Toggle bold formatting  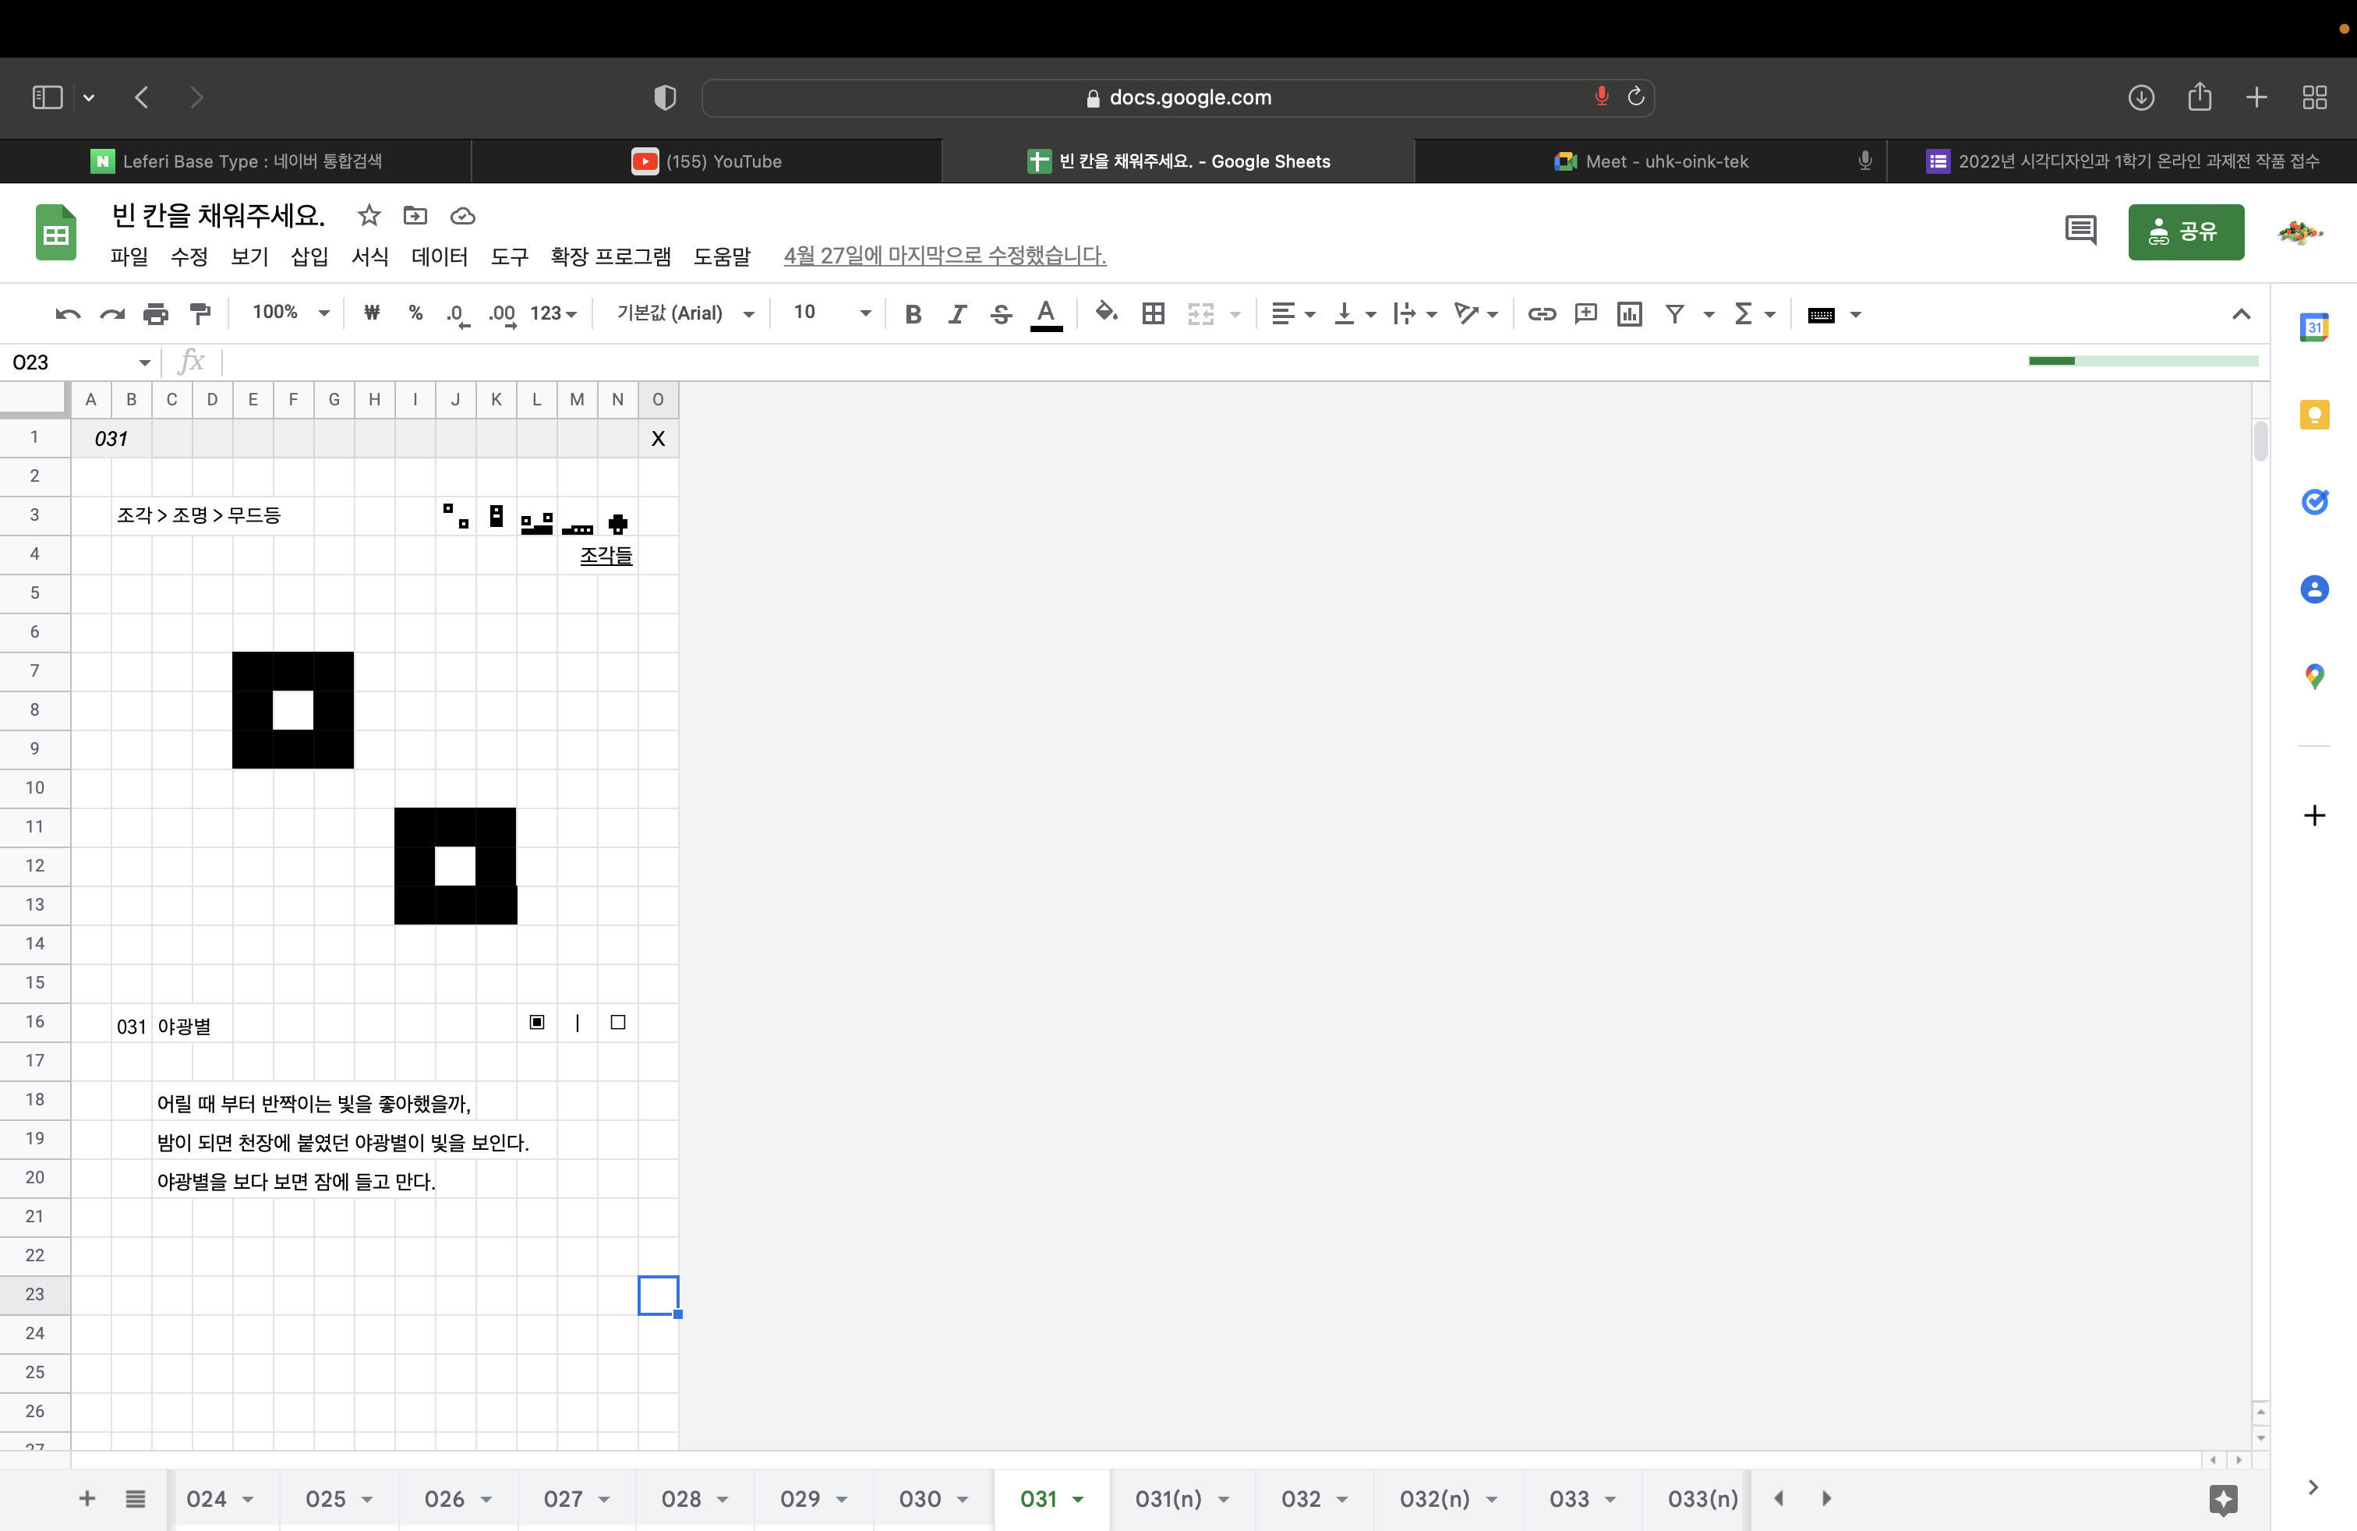point(913,314)
